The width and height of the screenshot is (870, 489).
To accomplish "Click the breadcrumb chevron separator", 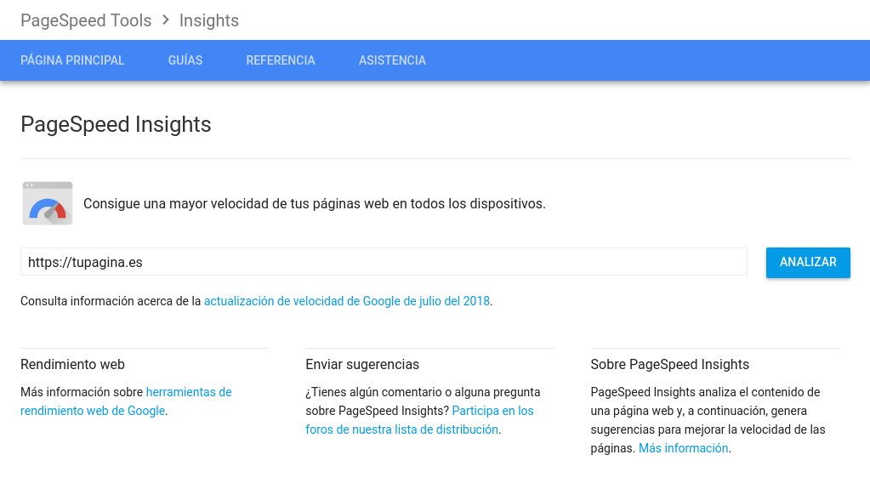I will pos(165,20).
